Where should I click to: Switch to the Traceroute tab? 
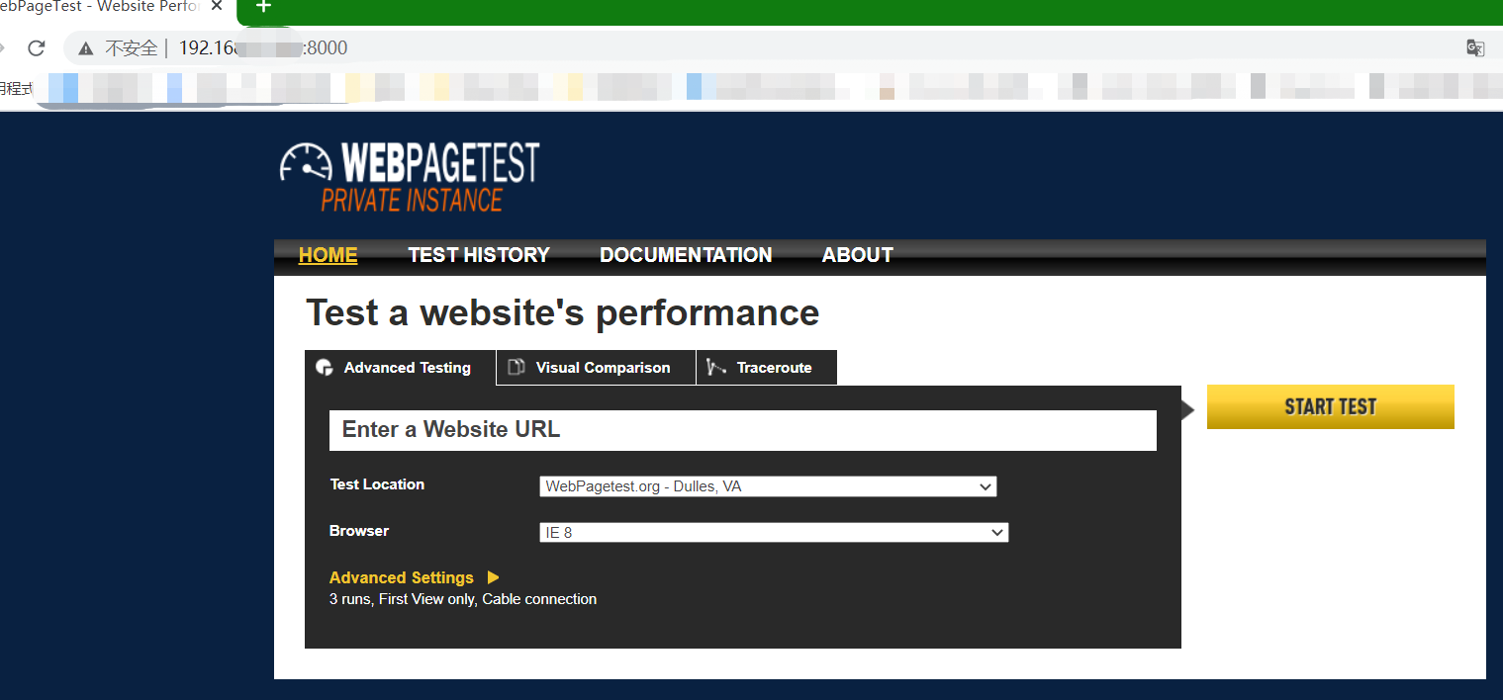(x=767, y=368)
